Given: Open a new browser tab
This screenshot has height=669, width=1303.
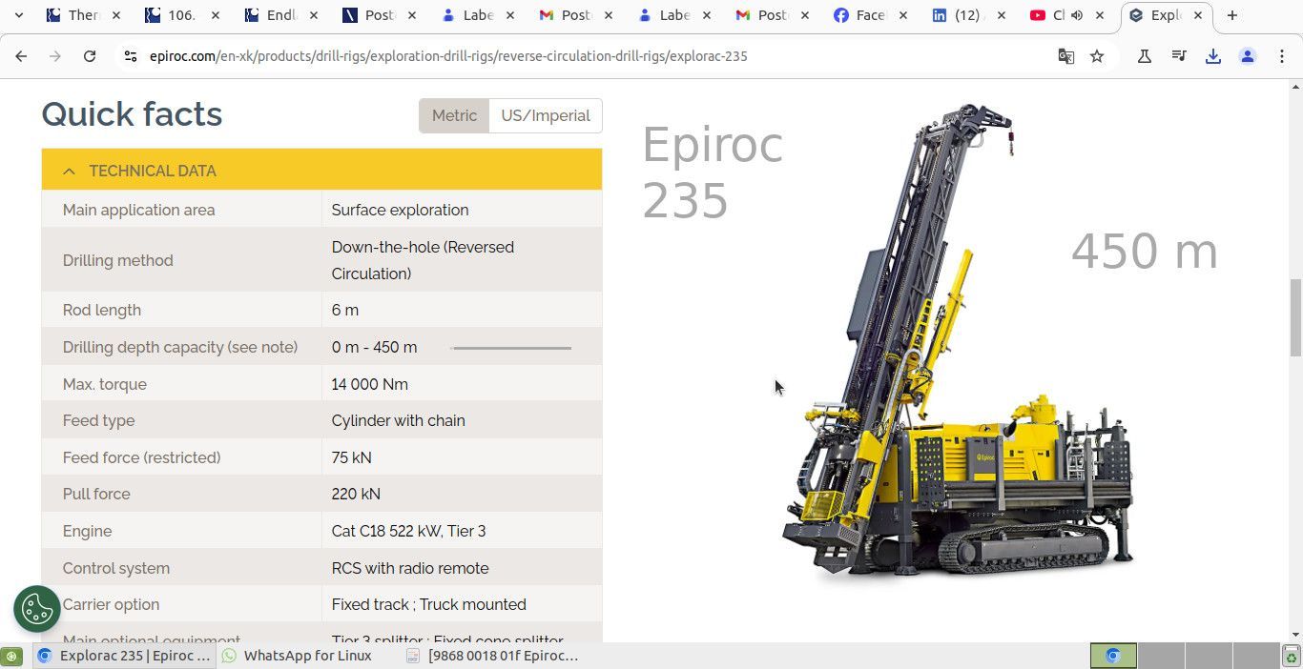Looking at the screenshot, I should 1232,15.
